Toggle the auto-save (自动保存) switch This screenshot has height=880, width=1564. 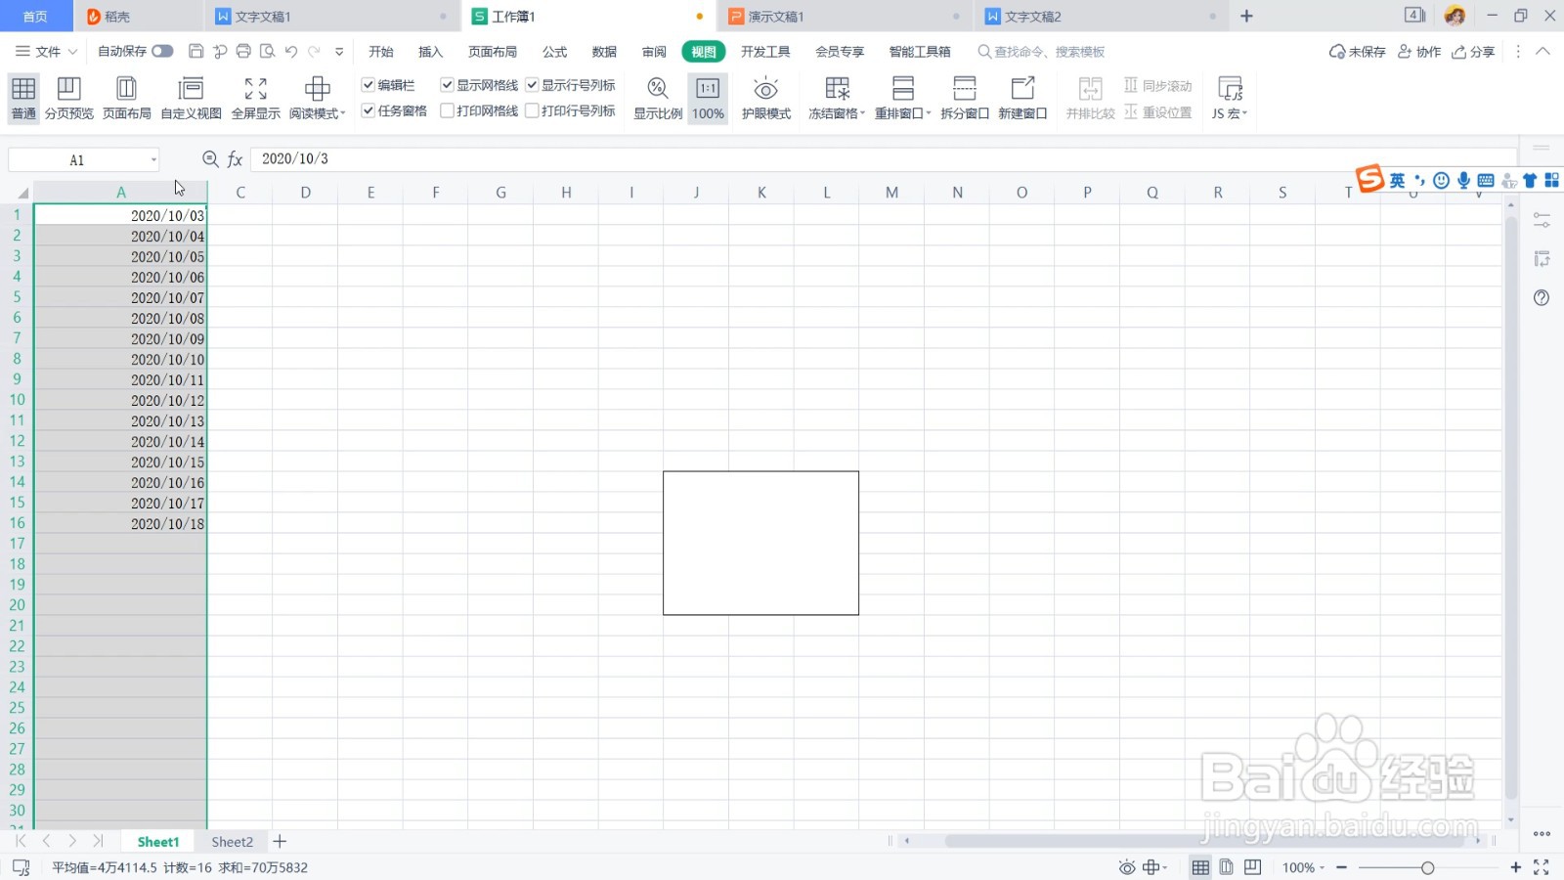point(162,51)
